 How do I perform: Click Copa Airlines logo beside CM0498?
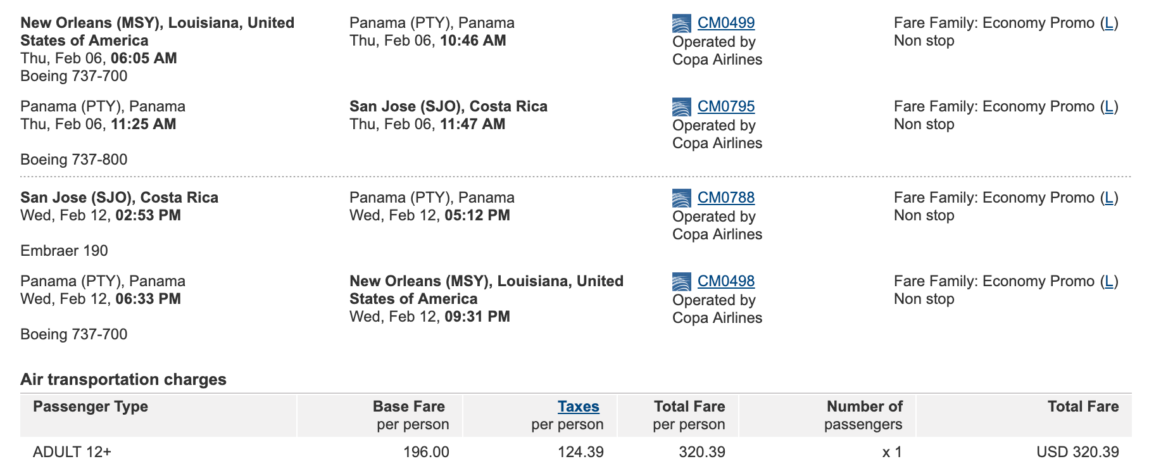(x=681, y=282)
